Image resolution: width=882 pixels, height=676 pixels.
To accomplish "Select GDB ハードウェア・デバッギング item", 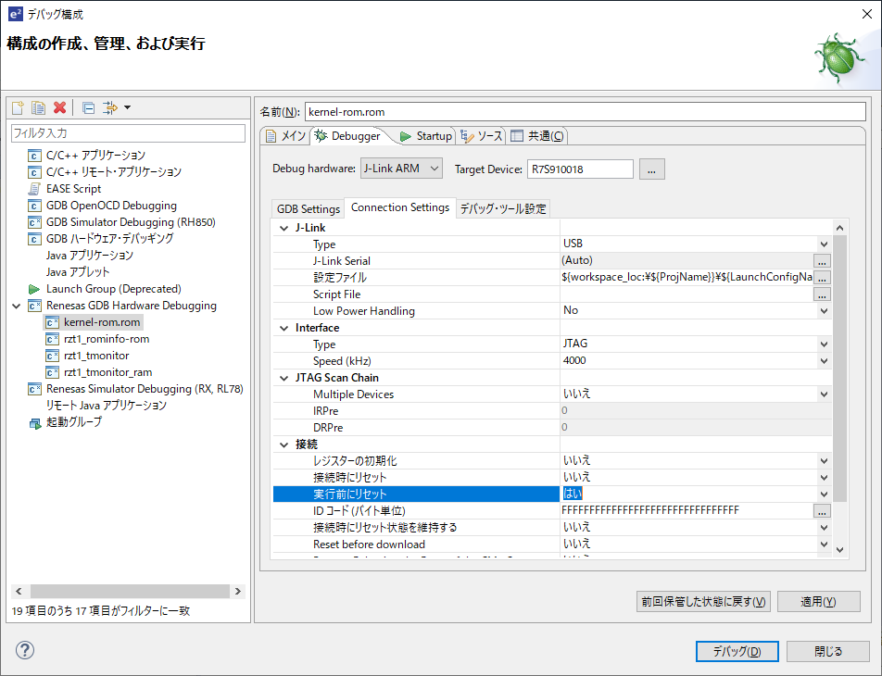I will (109, 239).
